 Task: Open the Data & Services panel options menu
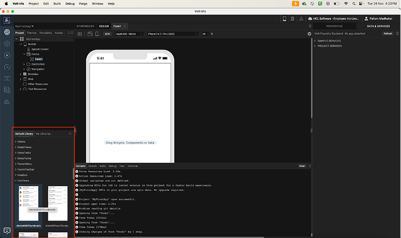[397, 34]
